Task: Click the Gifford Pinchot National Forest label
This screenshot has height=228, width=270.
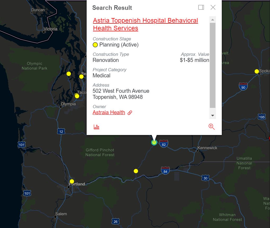Action: (x=100, y=152)
